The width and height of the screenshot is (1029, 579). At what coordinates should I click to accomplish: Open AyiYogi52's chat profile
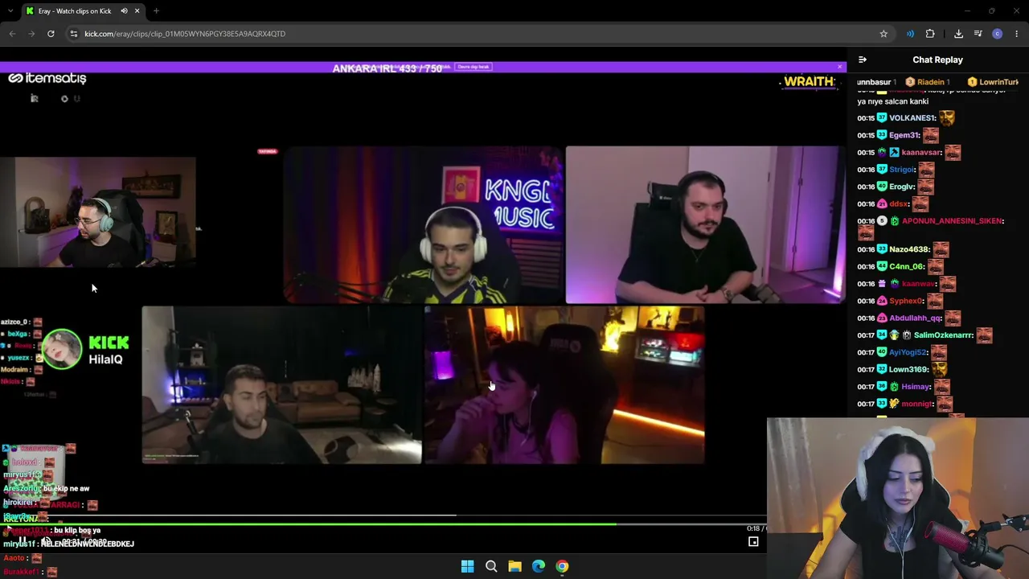point(908,353)
